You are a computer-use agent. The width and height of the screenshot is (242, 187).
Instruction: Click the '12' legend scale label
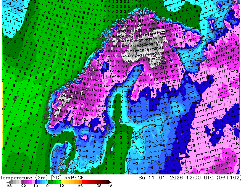(62, 185)
